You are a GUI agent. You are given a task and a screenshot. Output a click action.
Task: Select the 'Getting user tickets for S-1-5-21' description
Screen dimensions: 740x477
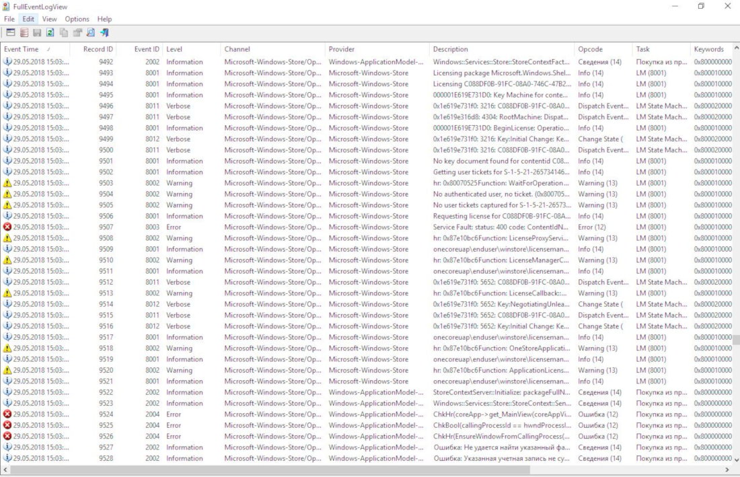(501, 172)
